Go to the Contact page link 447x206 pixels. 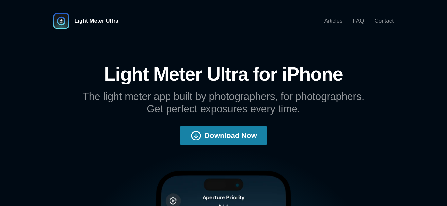[384, 21]
